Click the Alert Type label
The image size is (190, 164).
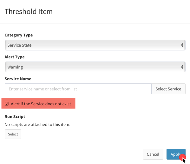15,57
